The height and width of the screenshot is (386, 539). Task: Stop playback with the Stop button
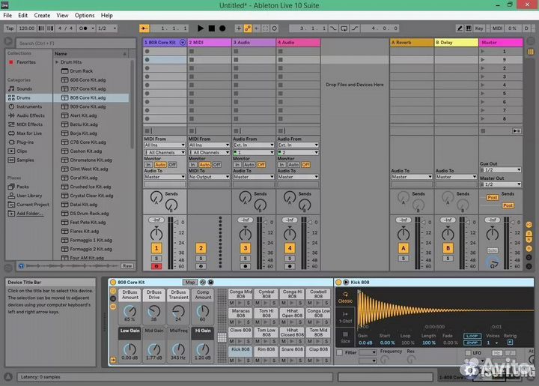(212, 28)
